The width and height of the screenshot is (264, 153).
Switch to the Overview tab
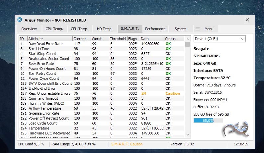click(x=29, y=29)
